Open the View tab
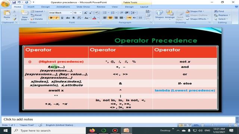 click(x=115, y=7)
